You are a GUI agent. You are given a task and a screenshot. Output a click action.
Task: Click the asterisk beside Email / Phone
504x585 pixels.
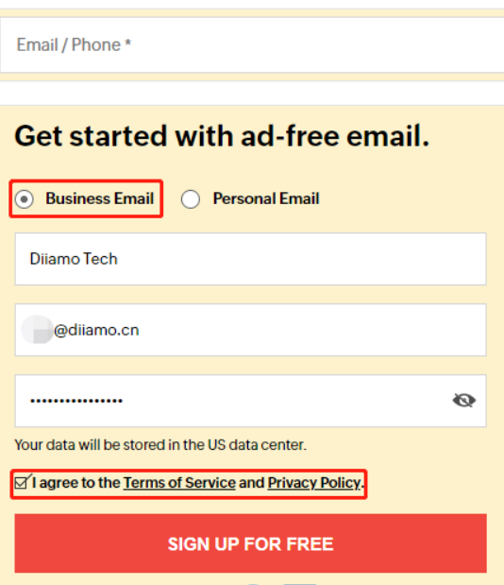point(127,43)
